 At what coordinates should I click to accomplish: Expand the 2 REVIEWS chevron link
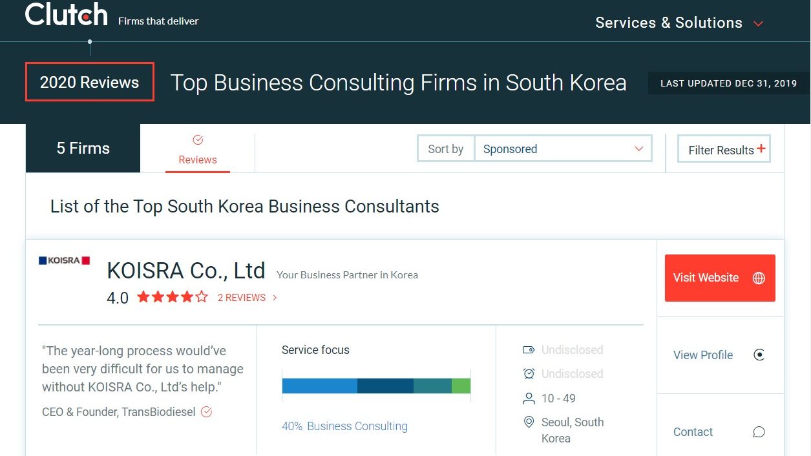point(275,298)
